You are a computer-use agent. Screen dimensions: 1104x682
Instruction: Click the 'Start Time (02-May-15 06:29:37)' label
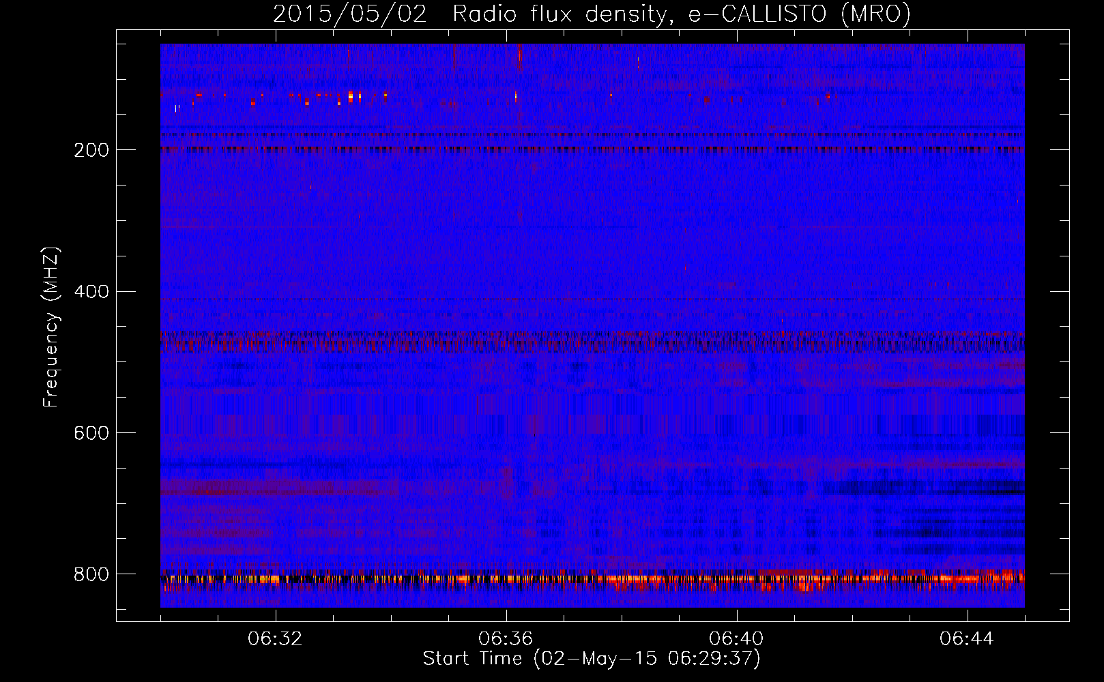point(592,659)
